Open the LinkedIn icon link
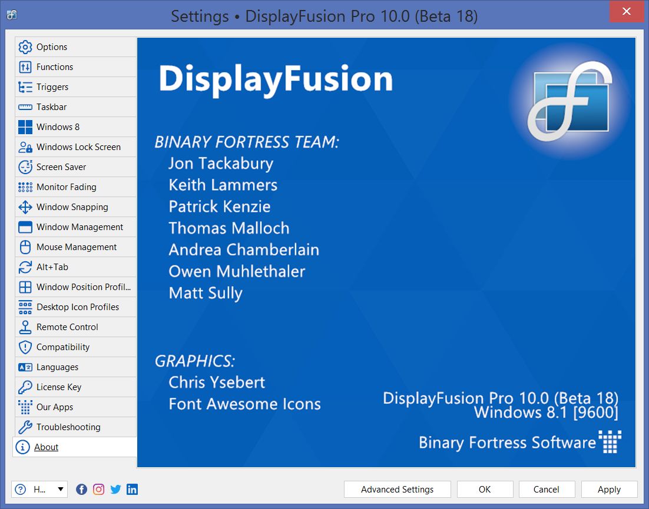 pos(132,489)
